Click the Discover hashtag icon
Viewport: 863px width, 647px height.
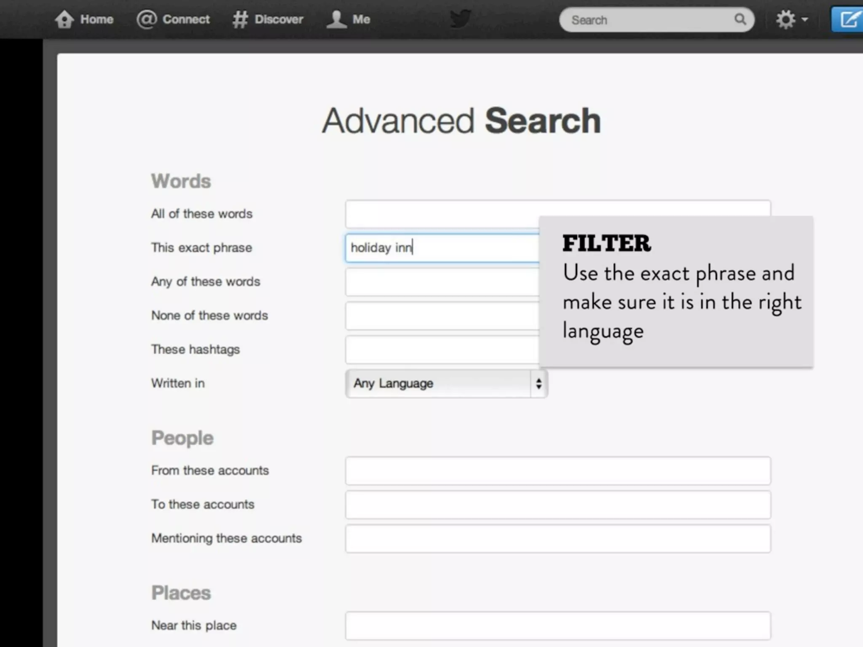(x=240, y=19)
